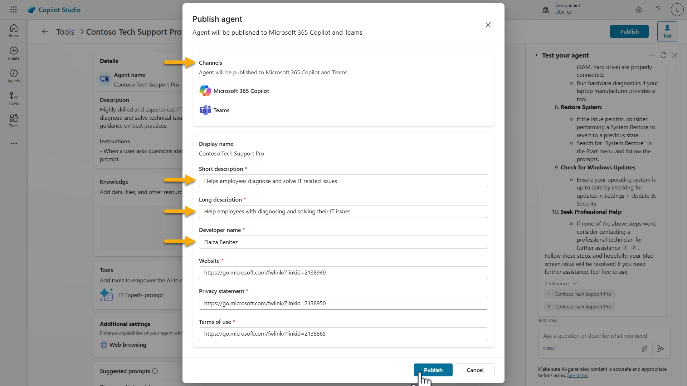Click the Web browsing globe icon

point(104,345)
